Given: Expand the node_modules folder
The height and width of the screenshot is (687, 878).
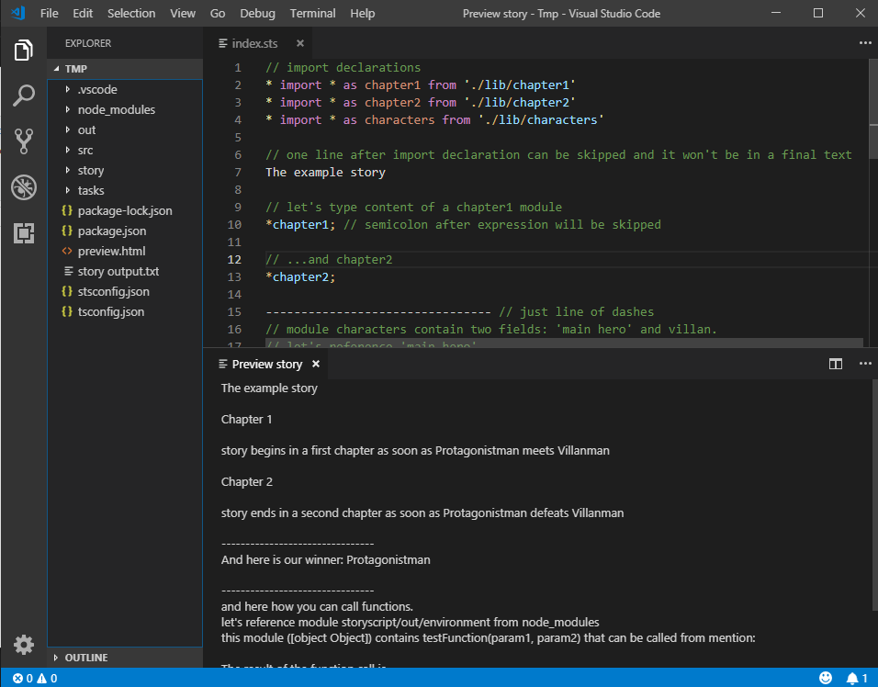Looking at the screenshot, I should (68, 109).
